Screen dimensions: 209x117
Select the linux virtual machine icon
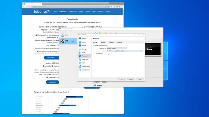coord(62,41)
